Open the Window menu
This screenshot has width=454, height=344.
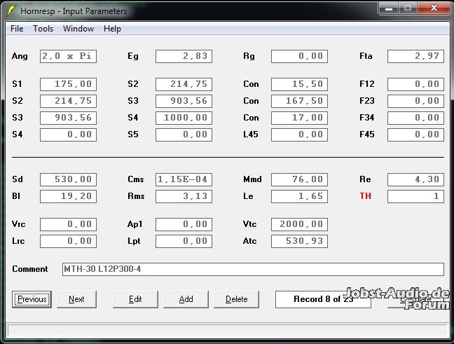coord(78,29)
